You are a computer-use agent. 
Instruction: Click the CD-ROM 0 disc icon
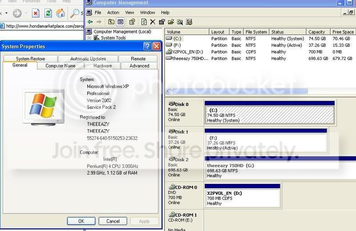(x=172, y=187)
